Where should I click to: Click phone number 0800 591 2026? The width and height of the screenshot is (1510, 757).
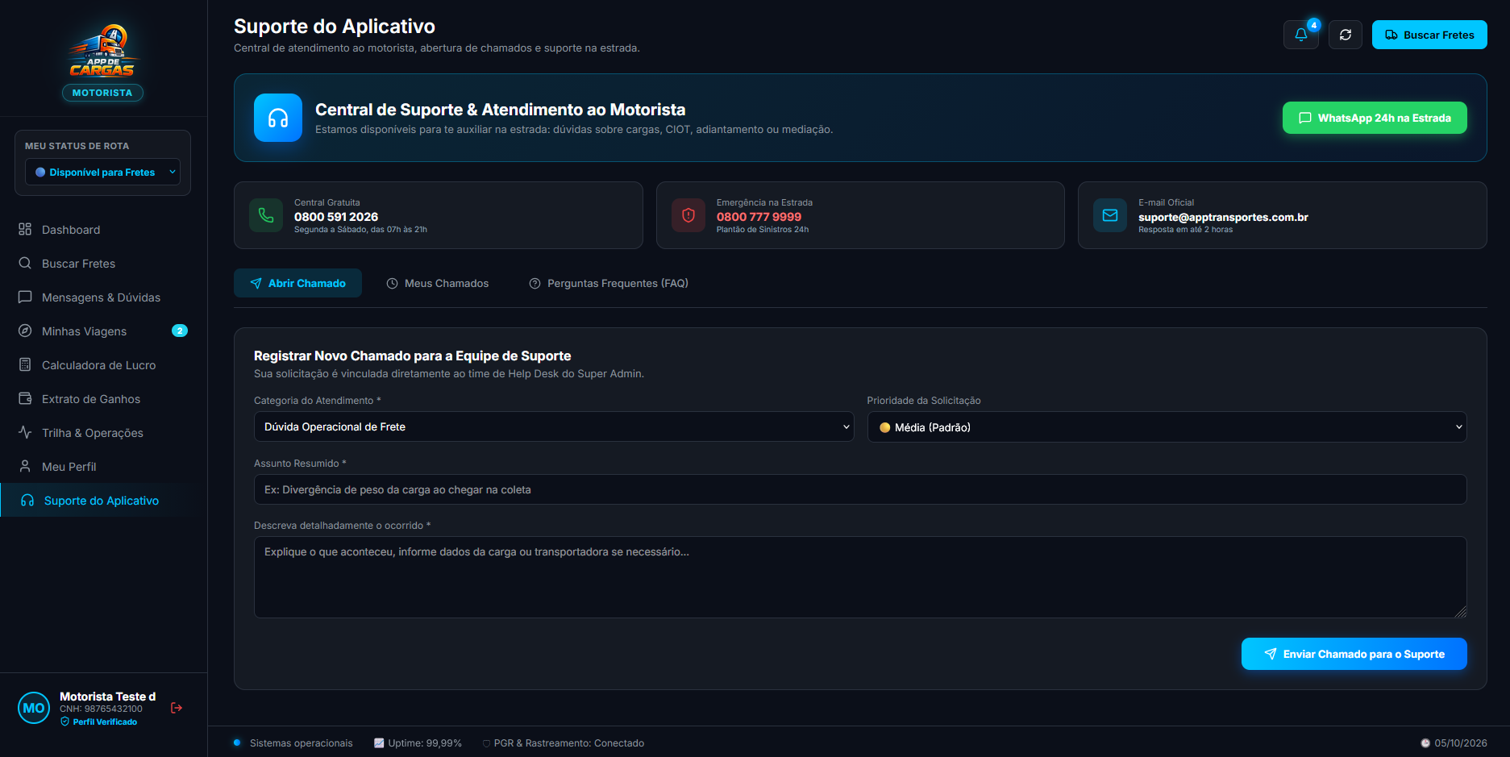pyautogui.click(x=336, y=217)
